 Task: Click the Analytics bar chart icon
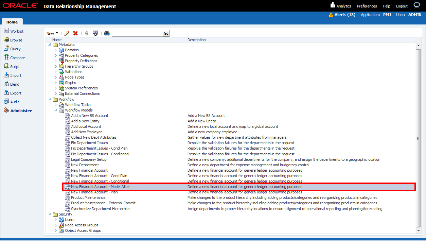pos(333,5)
